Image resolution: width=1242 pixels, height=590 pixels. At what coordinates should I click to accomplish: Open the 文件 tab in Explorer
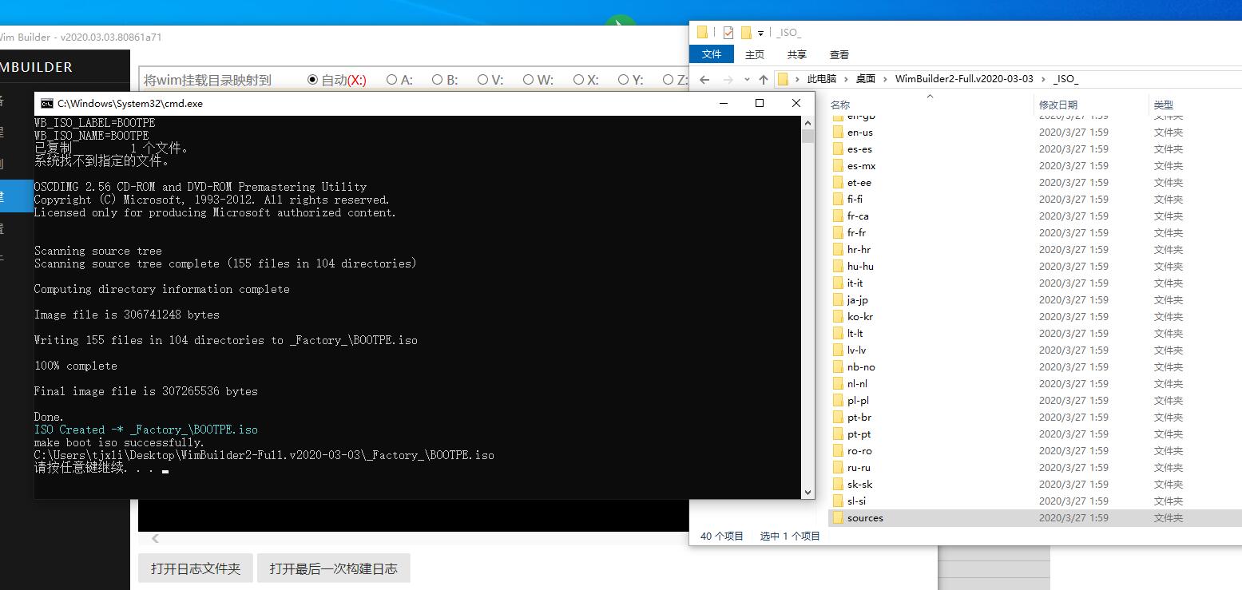tap(712, 54)
